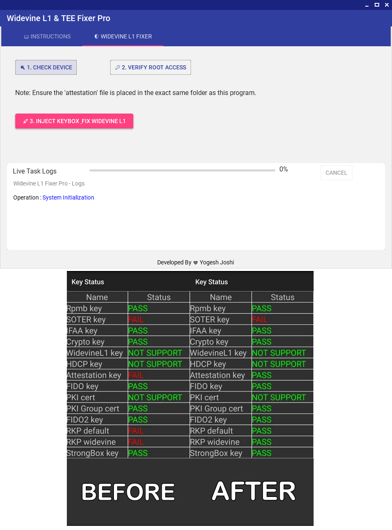Minimize the Fixer Pro window
Image resolution: width=392 pixels, height=530 pixels.
tap(366, 5)
